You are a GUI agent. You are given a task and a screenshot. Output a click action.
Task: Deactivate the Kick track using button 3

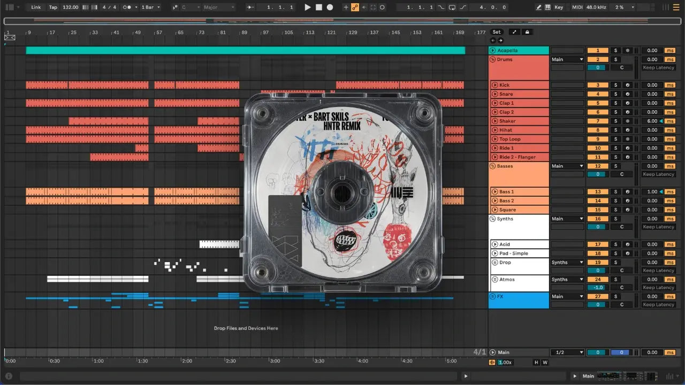(x=598, y=85)
